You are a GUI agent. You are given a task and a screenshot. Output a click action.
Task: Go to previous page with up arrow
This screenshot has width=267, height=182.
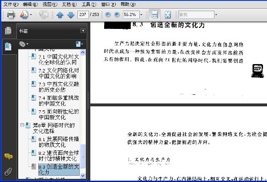click(60, 15)
